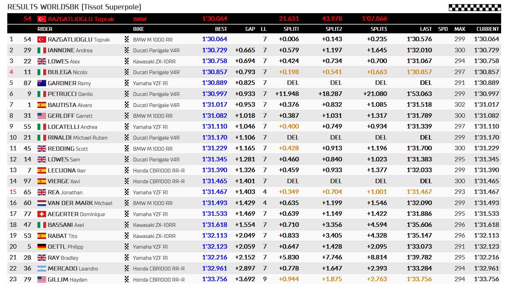Click the Swiss flag next to Aegerter Dominique
The height and width of the screenshot is (284, 515).
point(42,214)
